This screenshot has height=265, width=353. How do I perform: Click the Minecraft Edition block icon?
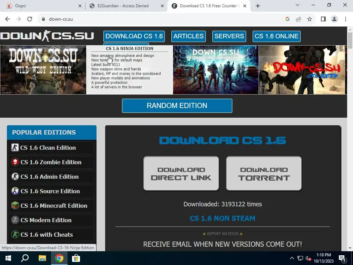pos(15,206)
